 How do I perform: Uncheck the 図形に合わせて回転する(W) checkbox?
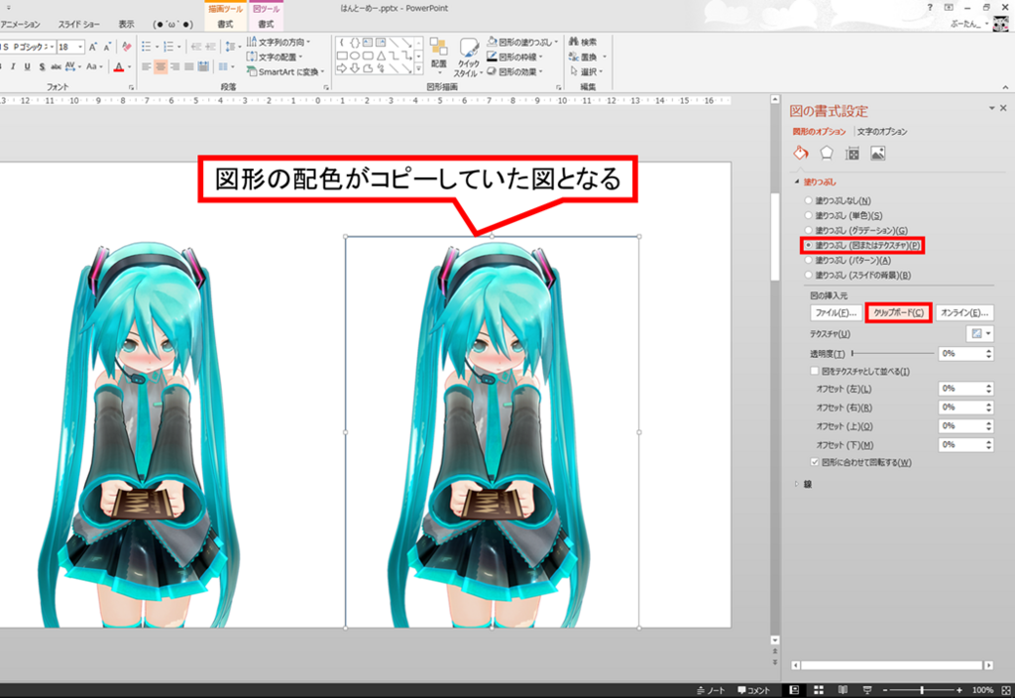(x=815, y=462)
